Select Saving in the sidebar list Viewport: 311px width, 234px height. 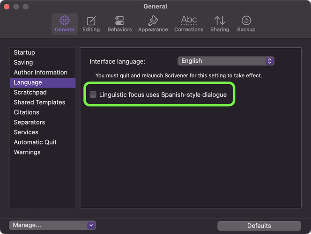(x=23, y=62)
